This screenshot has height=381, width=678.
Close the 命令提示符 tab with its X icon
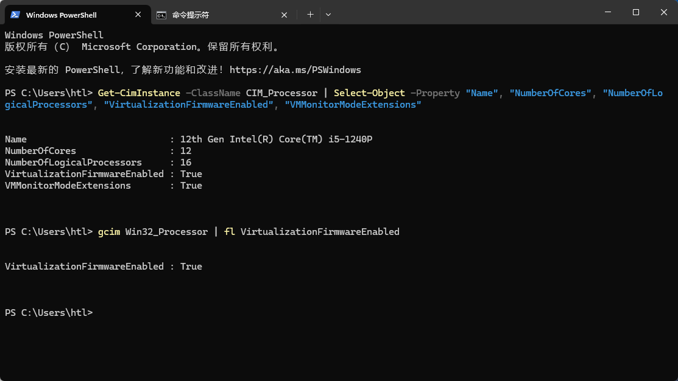pyautogui.click(x=284, y=14)
